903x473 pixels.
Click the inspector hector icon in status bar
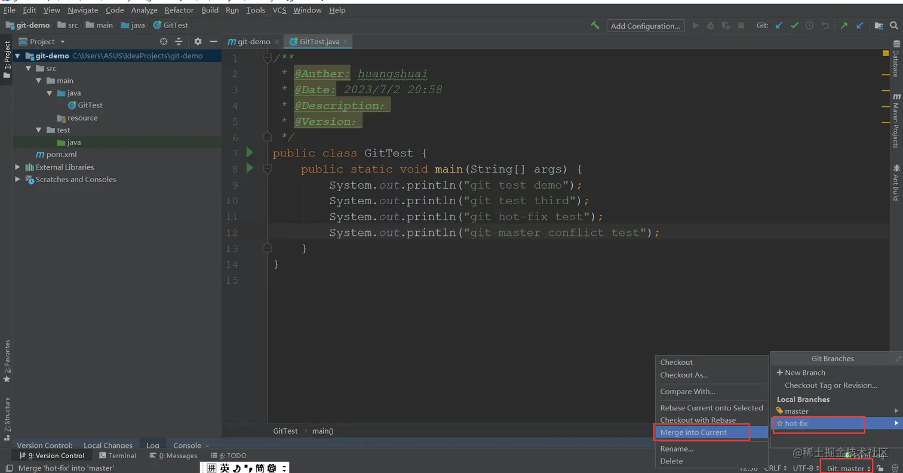coord(894,468)
